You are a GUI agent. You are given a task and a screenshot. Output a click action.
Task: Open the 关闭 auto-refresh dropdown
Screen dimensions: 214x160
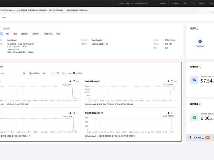coord(64,73)
